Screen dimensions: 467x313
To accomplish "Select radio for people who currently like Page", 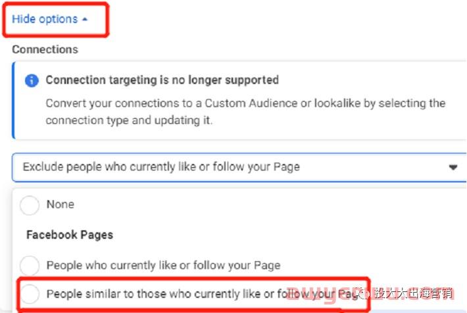I will click(30, 265).
